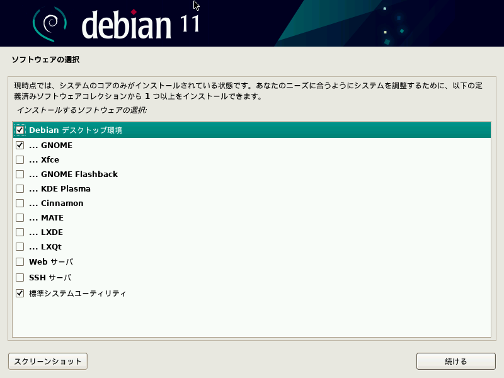Click the スクリーンショット button

(48, 361)
